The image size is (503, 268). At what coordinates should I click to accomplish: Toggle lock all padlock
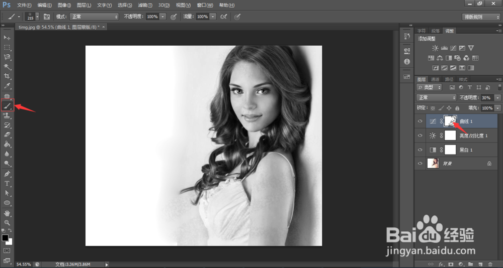tap(457, 108)
